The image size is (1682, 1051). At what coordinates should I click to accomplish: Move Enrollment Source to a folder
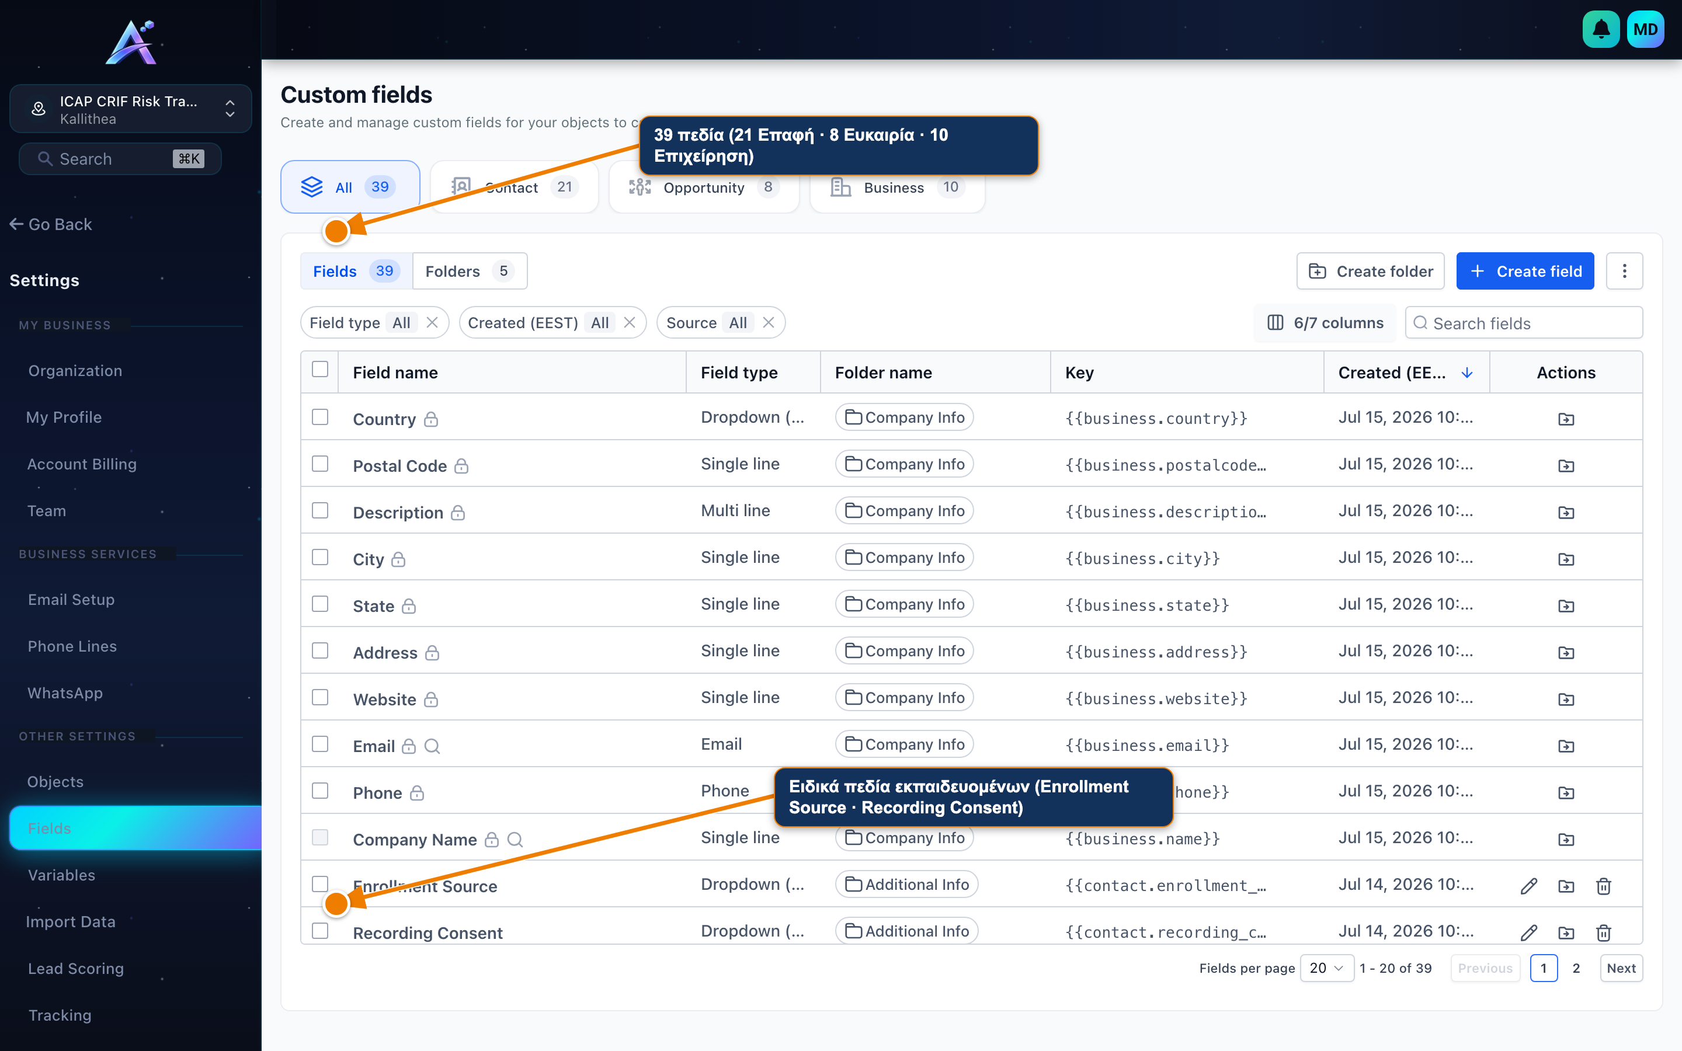1566,886
